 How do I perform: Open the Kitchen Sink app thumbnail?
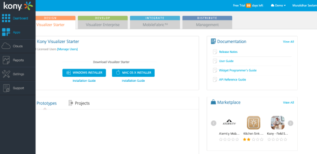coord(254,123)
